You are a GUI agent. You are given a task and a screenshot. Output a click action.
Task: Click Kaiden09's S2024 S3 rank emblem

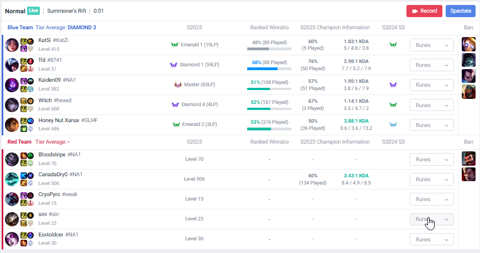coord(393,85)
